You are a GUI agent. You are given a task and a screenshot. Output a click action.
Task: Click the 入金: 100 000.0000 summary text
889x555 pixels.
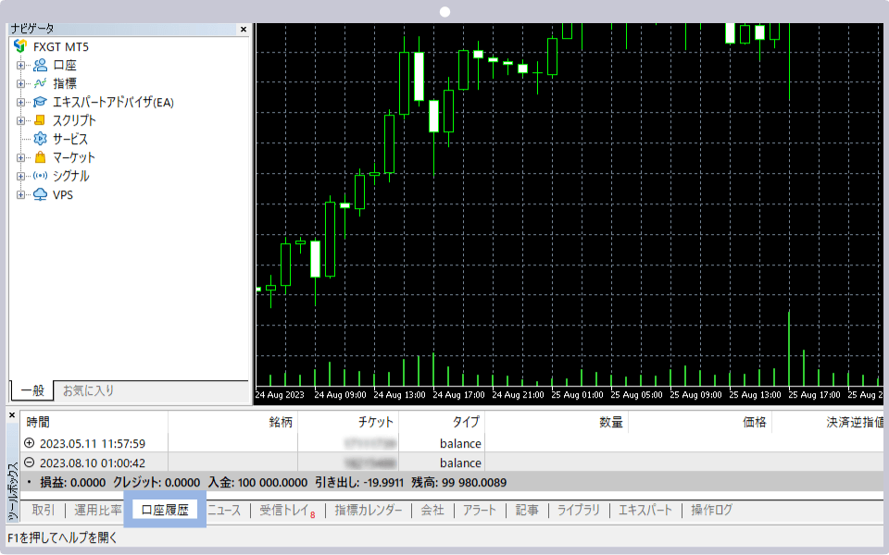click(257, 483)
